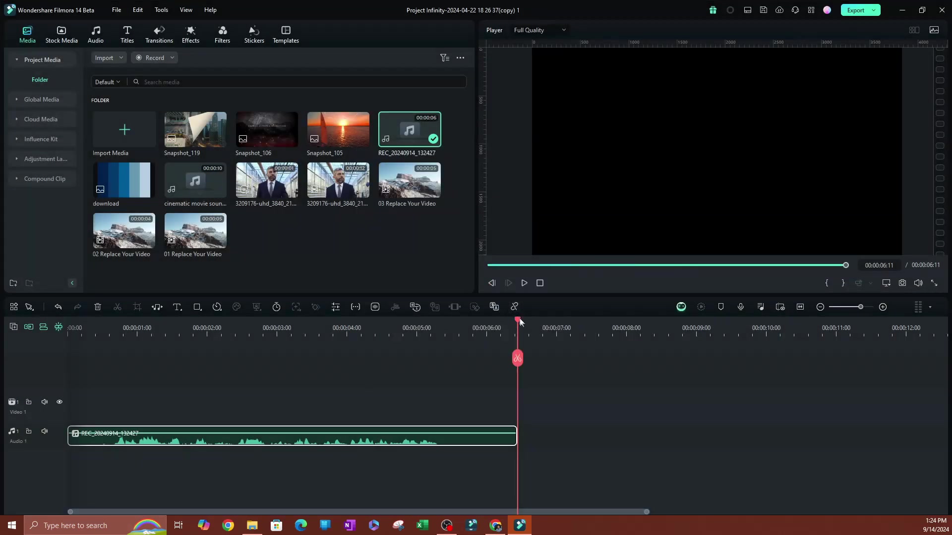
Task: Click the Record button
Action: pos(154,58)
